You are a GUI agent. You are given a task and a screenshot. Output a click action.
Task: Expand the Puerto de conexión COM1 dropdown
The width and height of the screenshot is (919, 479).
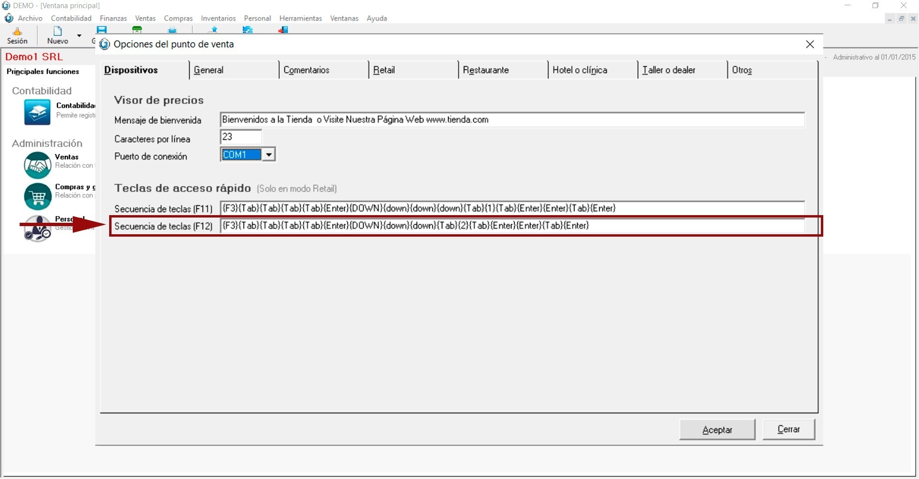269,155
